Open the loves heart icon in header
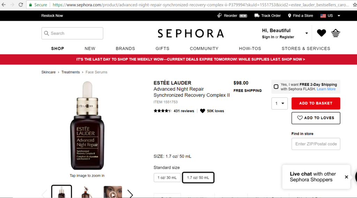 click(321, 33)
